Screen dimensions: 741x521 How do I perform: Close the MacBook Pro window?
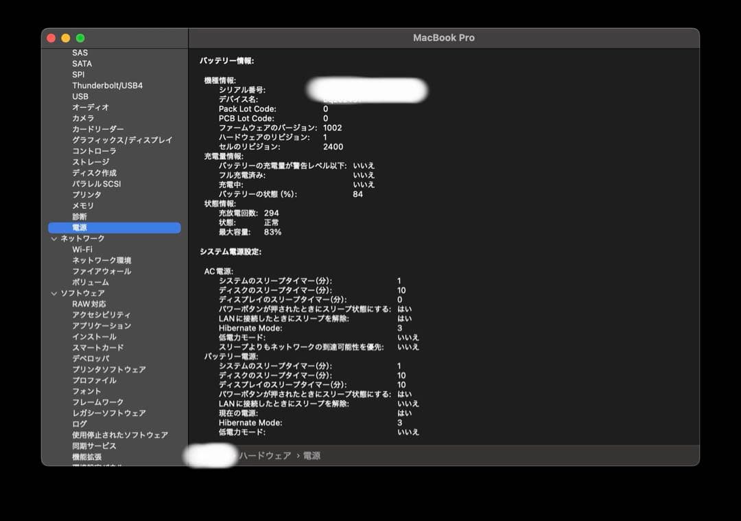(x=51, y=38)
